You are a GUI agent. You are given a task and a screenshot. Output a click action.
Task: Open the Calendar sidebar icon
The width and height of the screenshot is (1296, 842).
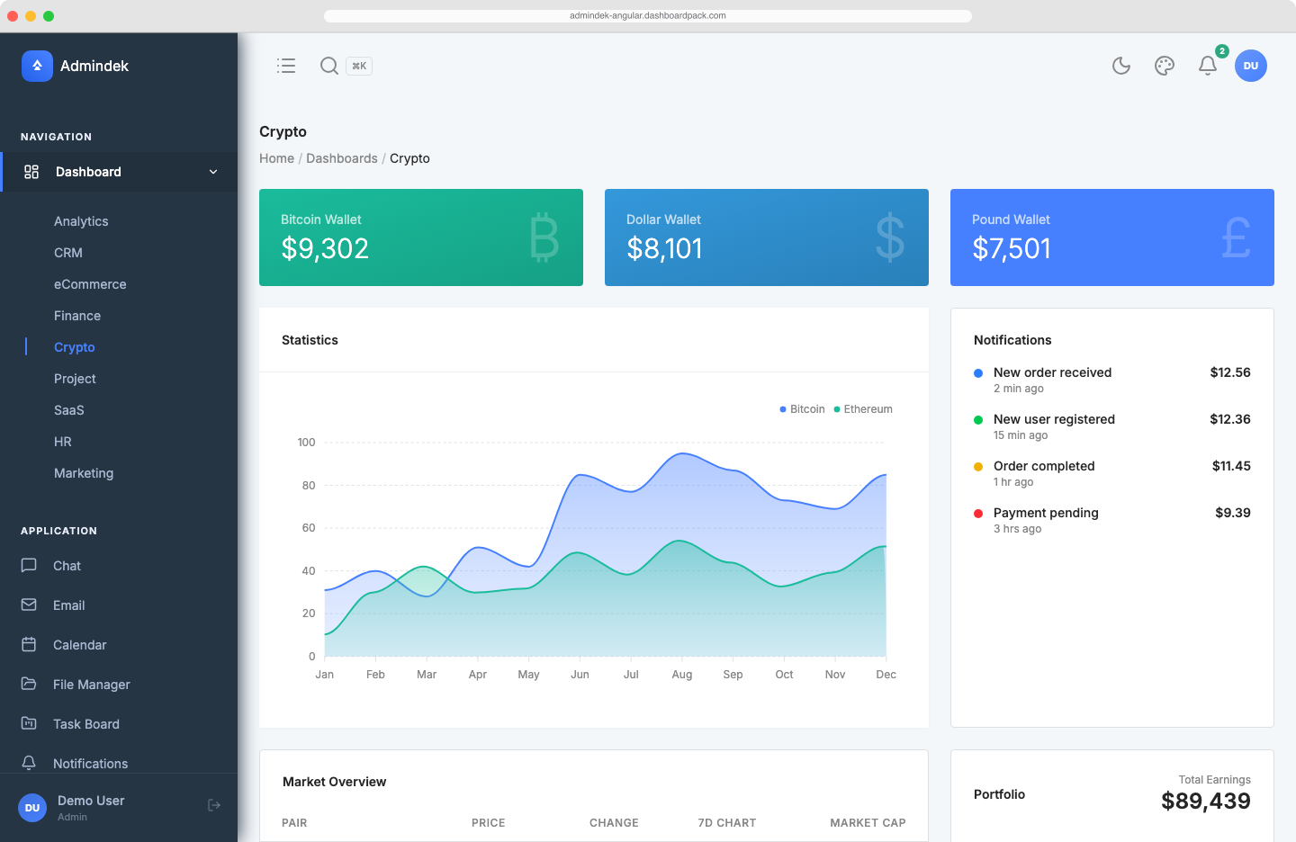point(28,644)
